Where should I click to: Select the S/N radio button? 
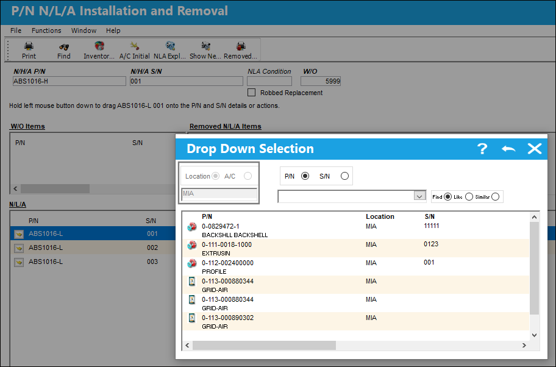click(344, 176)
